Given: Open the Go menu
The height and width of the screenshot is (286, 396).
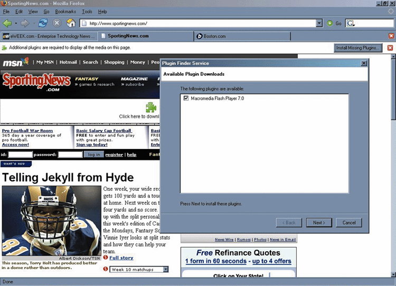Looking at the screenshot, I should click(46, 12).
